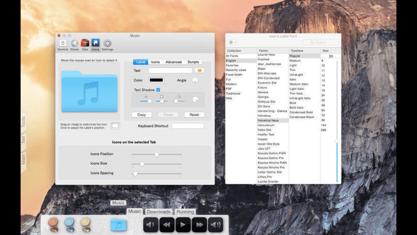The width and height of the screenshot is (417, 235).
Task: Open the gear dropdown in the font panel
Action: (232, 42)
